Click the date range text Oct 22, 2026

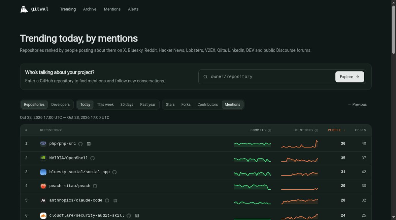point(65,118)
